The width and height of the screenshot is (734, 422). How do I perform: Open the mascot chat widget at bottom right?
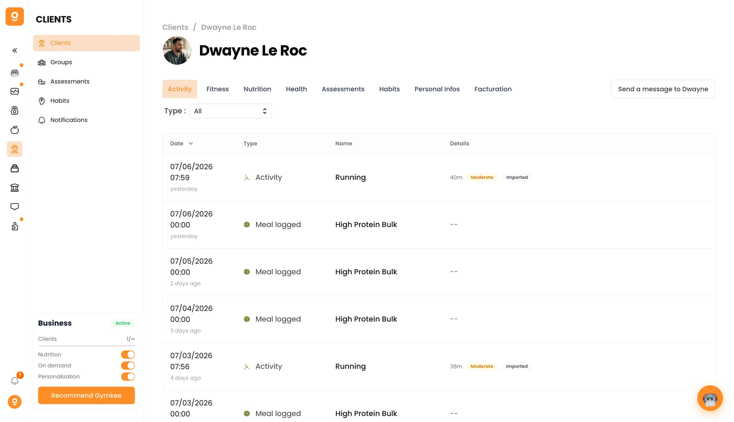coord(710,398)
